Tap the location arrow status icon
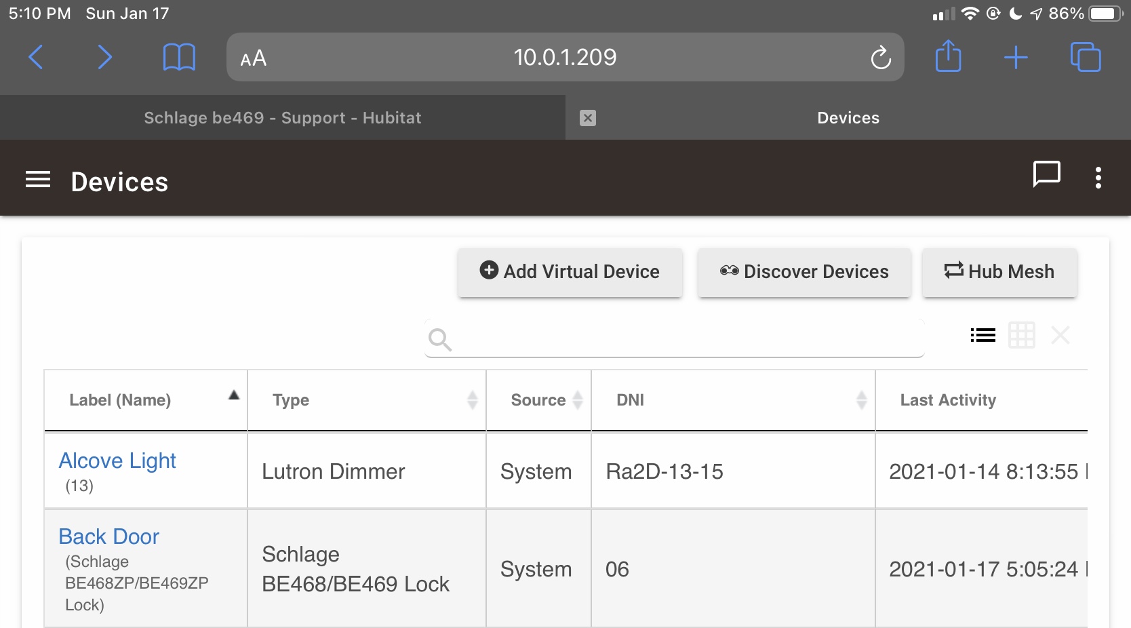This screenshot has width=1131, height=628. (1036, 14)
